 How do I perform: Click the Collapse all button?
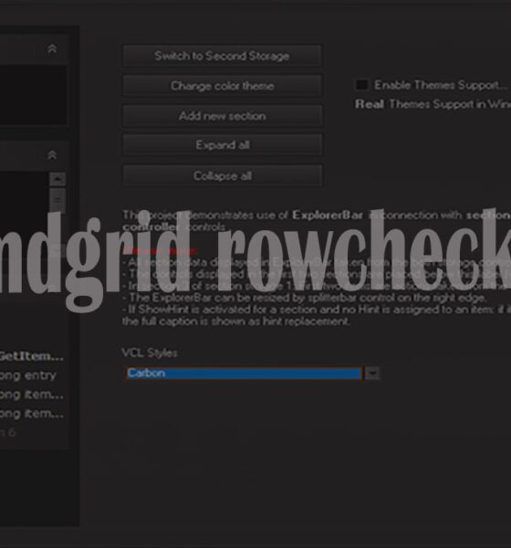tap(222, 175)
